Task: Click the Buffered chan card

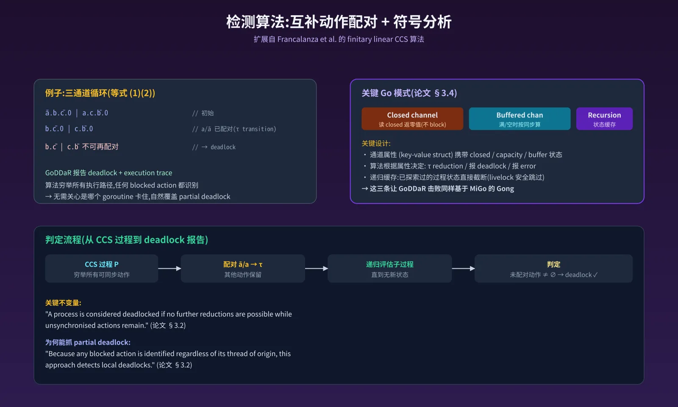Action: coord(520,119)
